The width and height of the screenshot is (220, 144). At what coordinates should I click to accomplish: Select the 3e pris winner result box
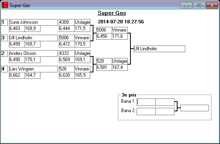194,108
